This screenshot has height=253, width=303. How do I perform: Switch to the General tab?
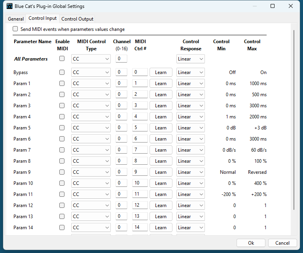pyautogui.click(x=16, y=19)
